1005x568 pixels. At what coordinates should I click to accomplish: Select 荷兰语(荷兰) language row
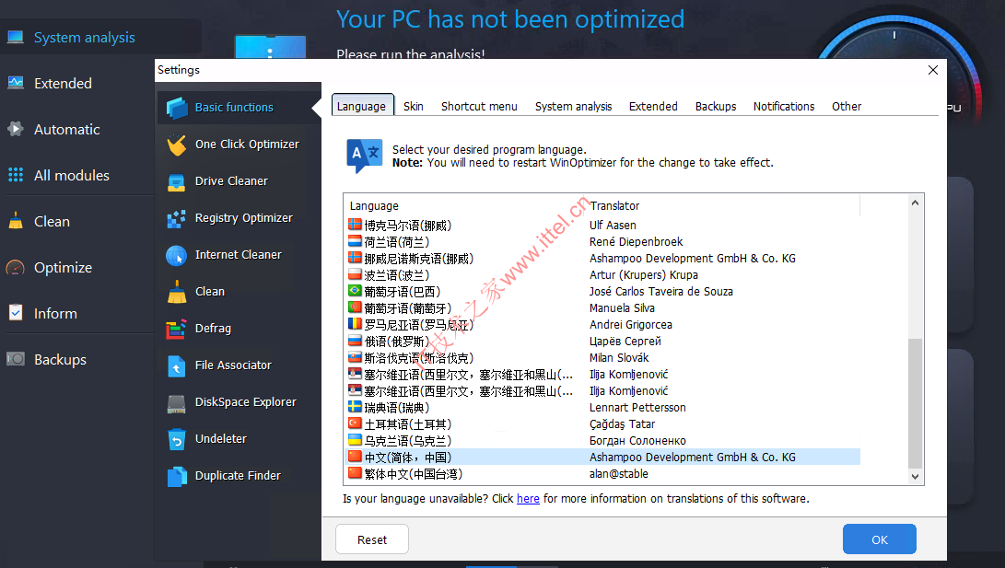pos(602,241)
